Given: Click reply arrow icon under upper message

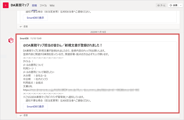Looking at the screenshot, I should (21, 27).
